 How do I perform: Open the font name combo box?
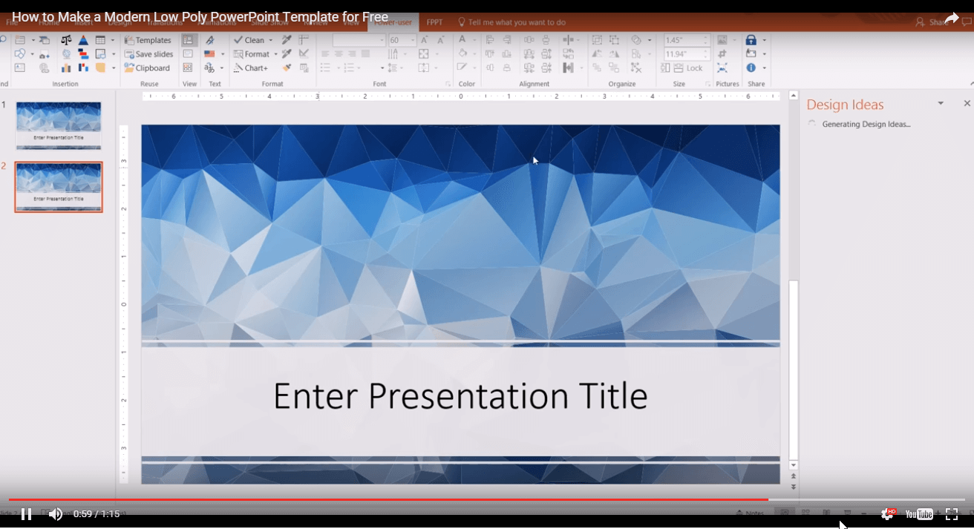[359, 40]
